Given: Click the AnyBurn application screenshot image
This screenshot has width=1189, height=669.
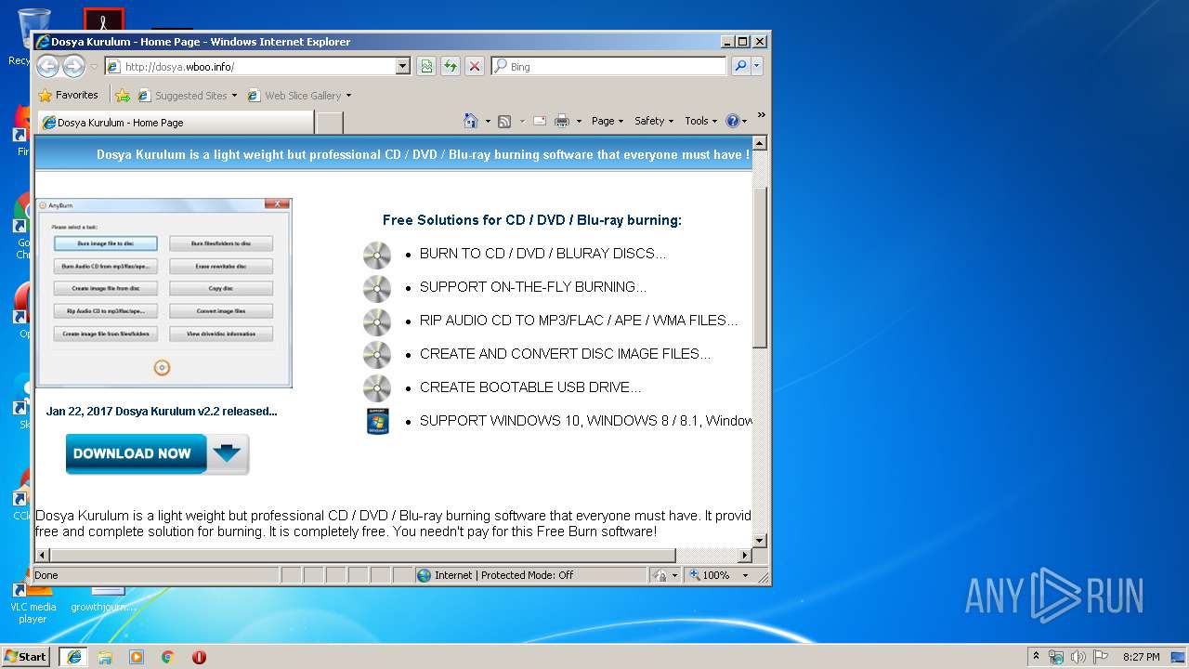Looking at the screenshot, I should 163,293.
